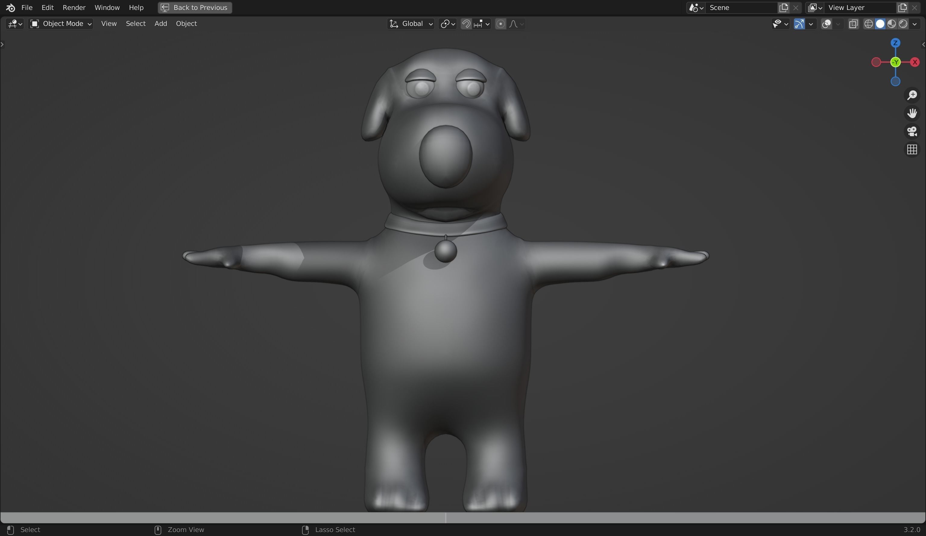The width and height of the screenshot is (926, 536).
Task: Open the Edit menu
Action: (x=47, y=8)
